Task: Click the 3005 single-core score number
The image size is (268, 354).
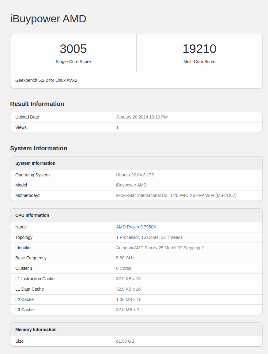Action: tap(73, 49)
